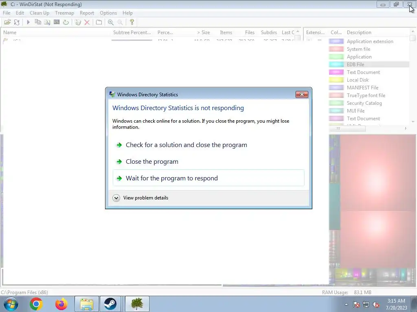Click the WinDirStat tree taskbar button
Image resolution: width=417 pixels, height=312 pixels.
(137, 304)
